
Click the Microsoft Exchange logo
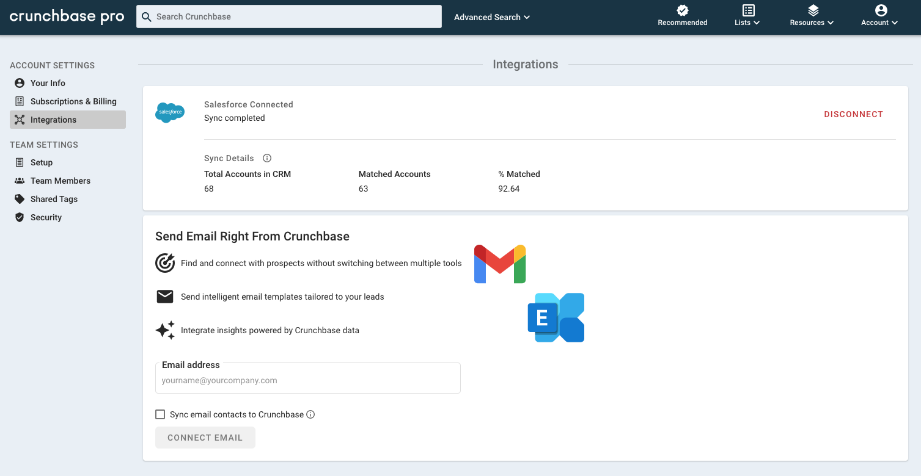pos(556,317)
